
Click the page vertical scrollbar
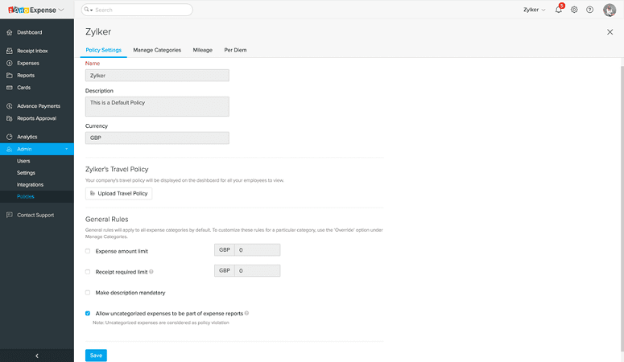click(622, 209)
